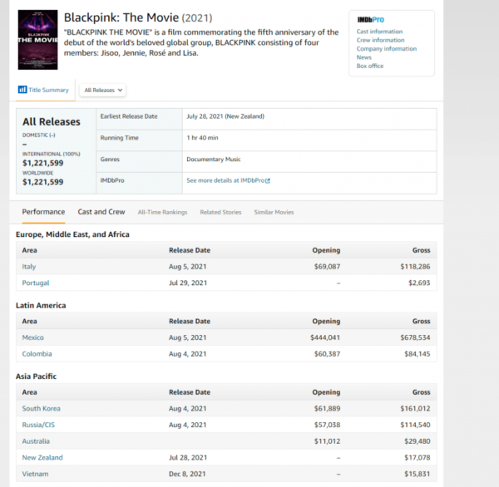Select the Performance tab
This screenshot has width=499, height=487.
[x=43, y=212]
